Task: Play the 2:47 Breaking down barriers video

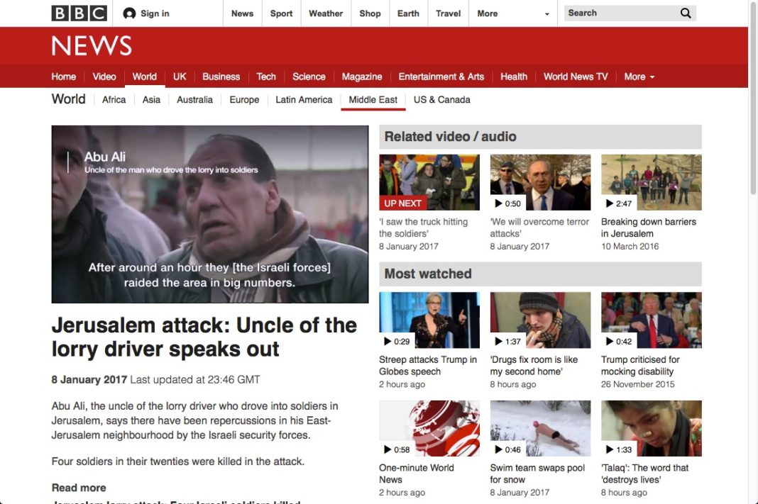Action: click(x=651, y=182)
